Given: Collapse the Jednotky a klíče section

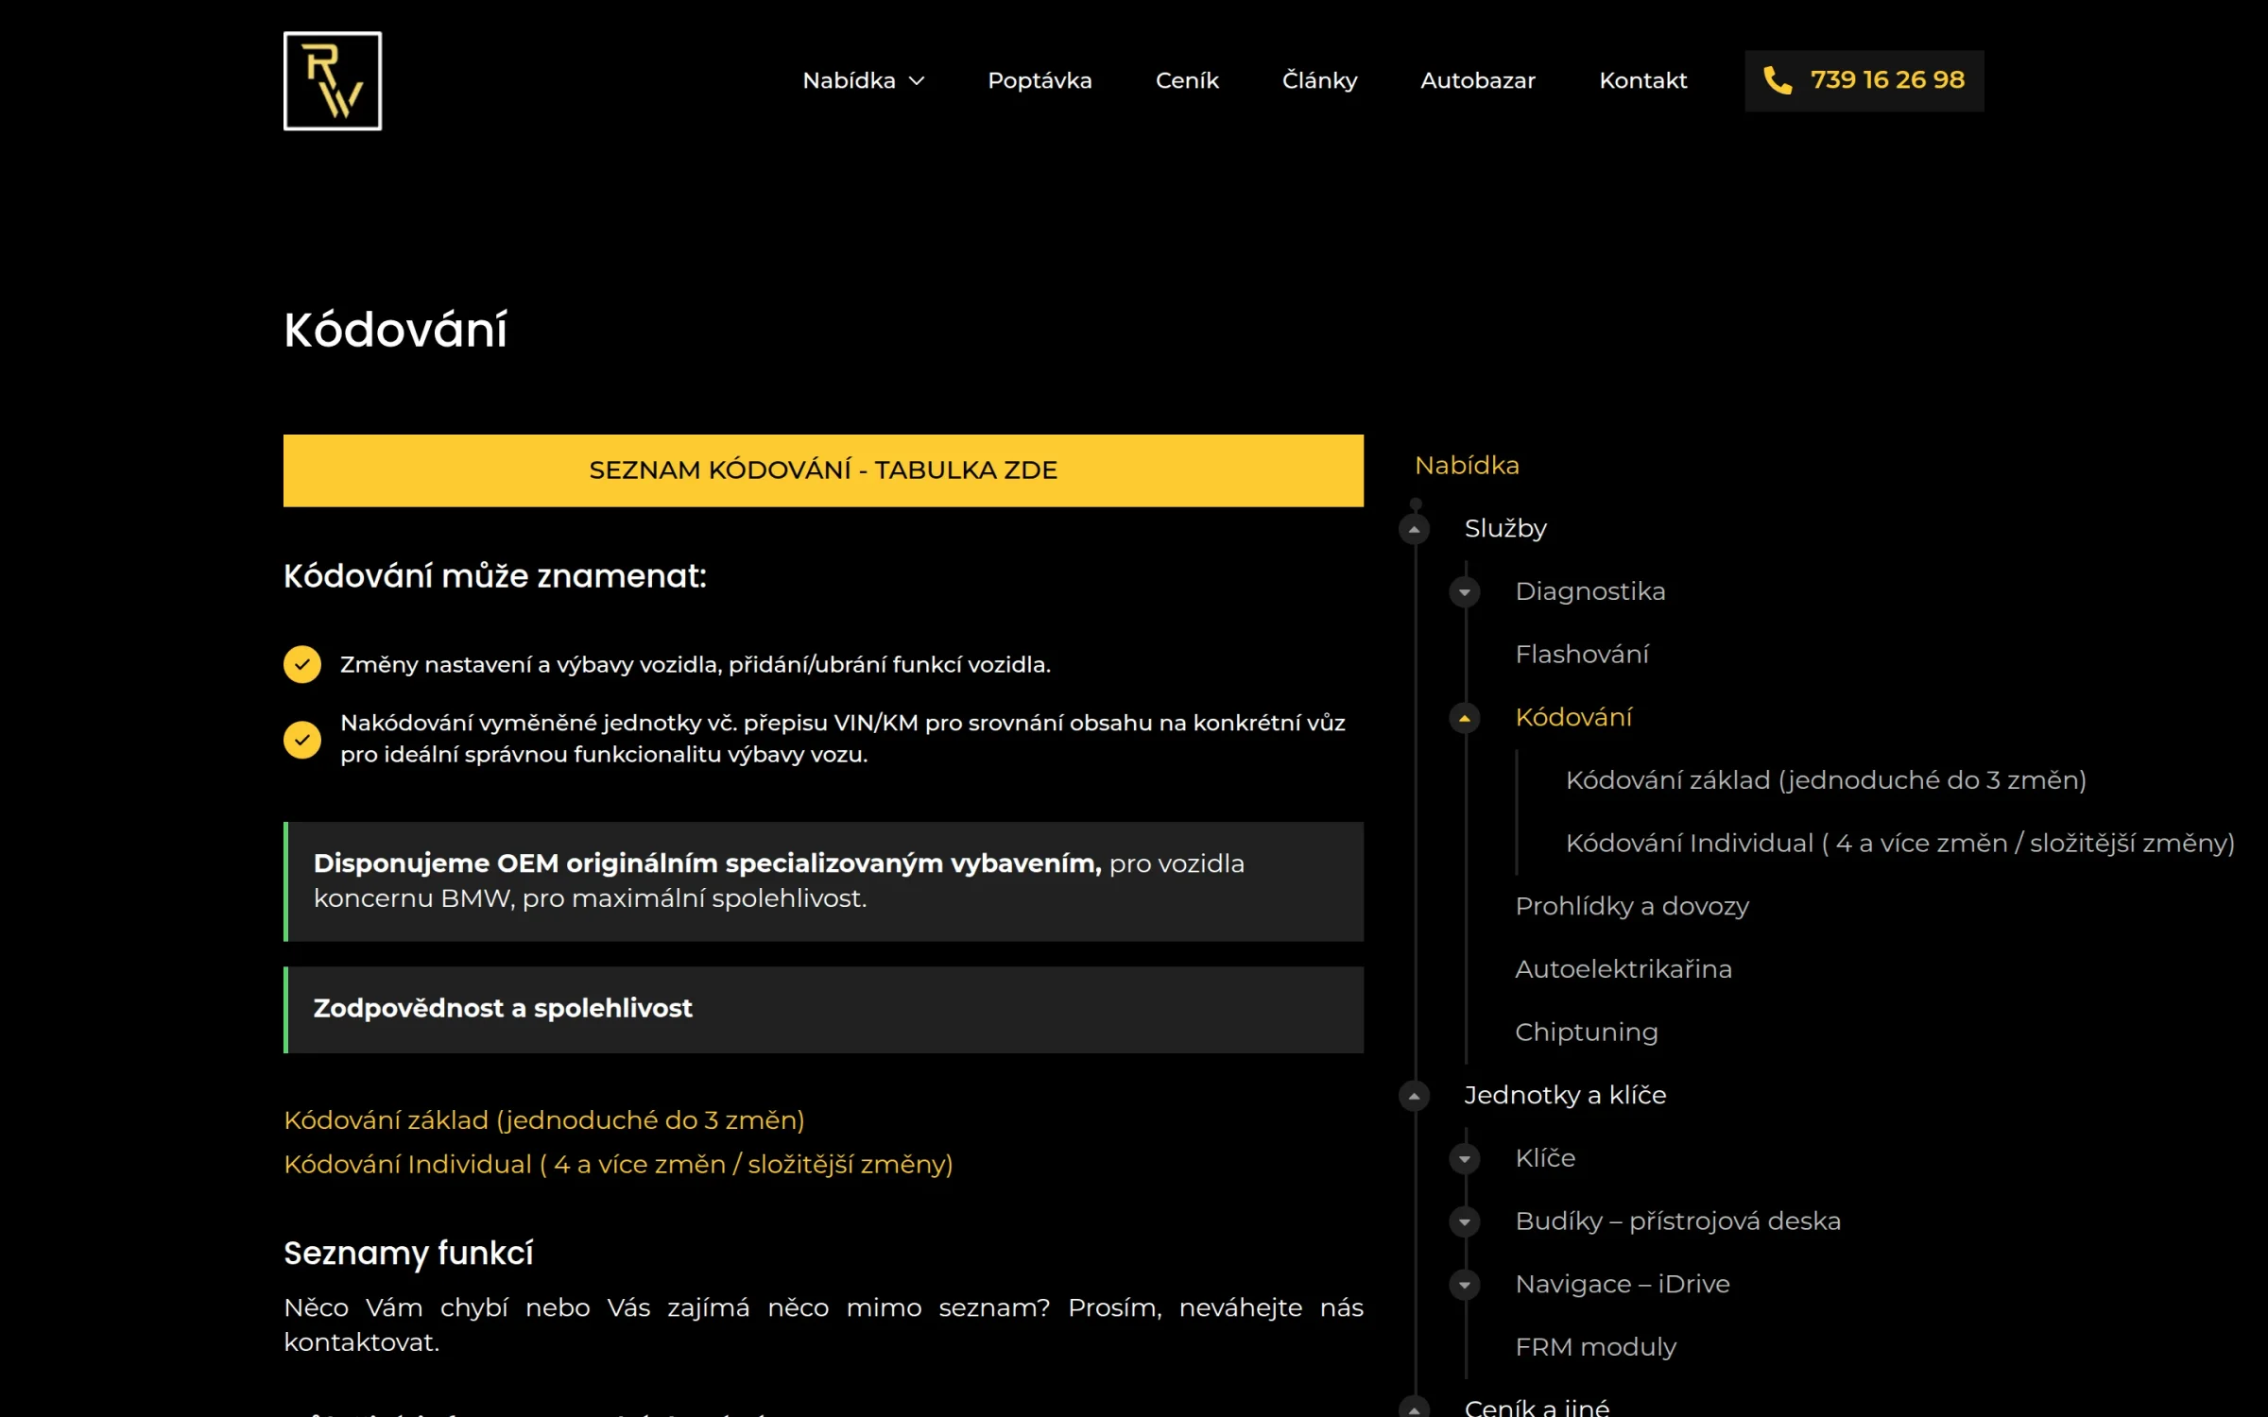Looking at the screenshot, I should [x=1414, y=1096].
